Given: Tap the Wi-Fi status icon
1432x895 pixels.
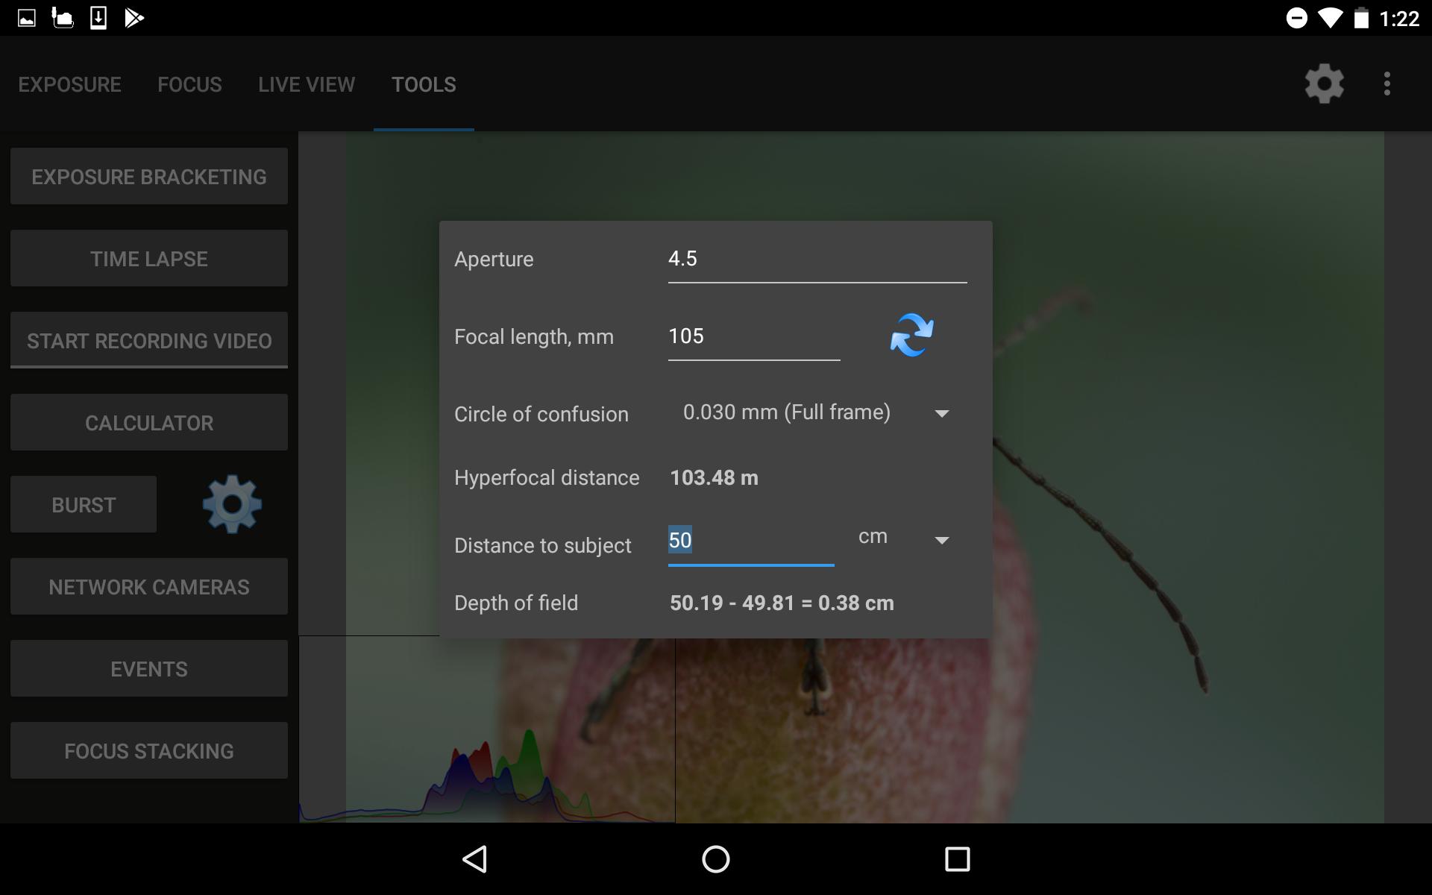Looking at the screenshot, I should (x=1330, y=18).
